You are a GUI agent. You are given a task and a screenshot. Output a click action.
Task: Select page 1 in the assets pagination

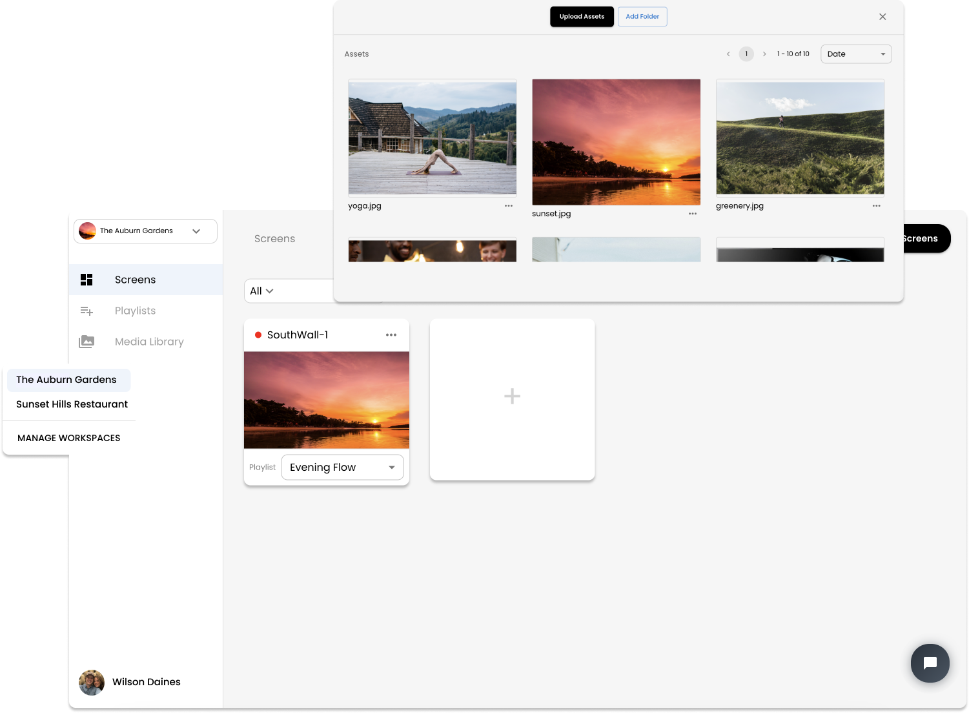(x=746, y=54)
